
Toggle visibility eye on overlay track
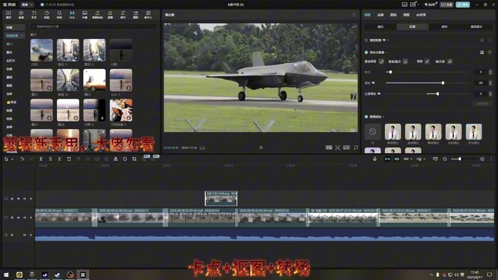pyautogui.click(x=18, y=199)
